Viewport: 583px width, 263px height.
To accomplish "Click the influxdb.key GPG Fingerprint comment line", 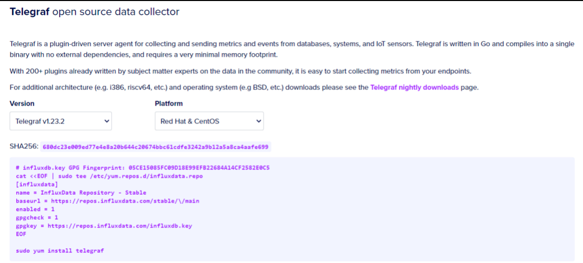I will pos(143,167).
